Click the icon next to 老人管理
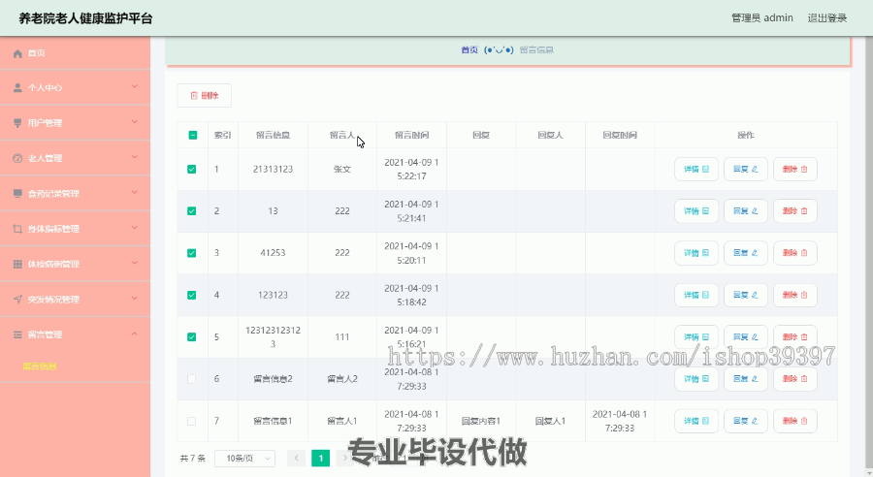 pos(17,158)
